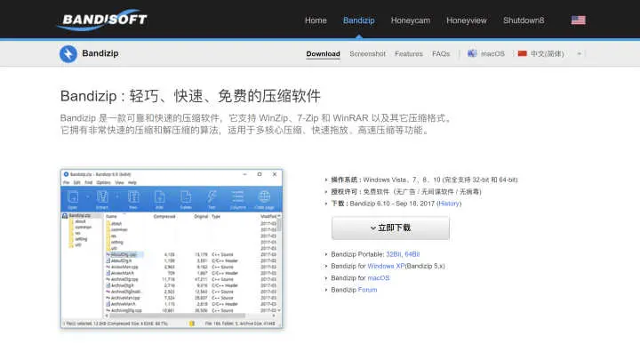Screen dimensions: 640x360
Task: Open the language selector dropdown arrow
Action: tap(579, 54)
